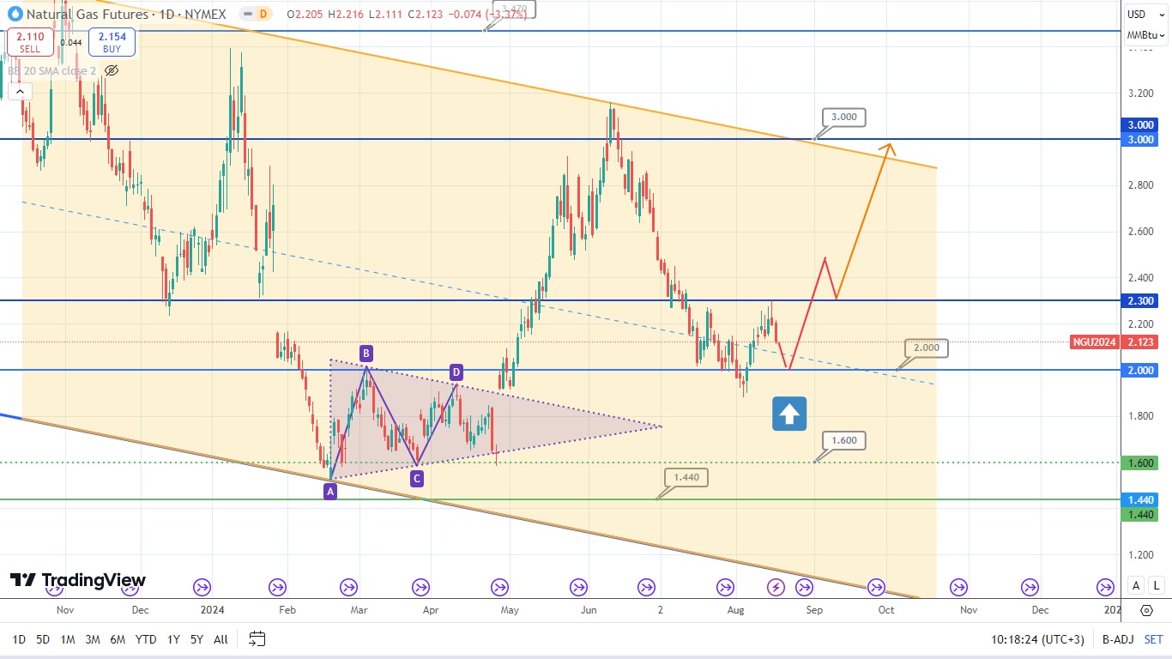Open chart settings hexagon gear icon
1172x659 pixels.
1147,610
